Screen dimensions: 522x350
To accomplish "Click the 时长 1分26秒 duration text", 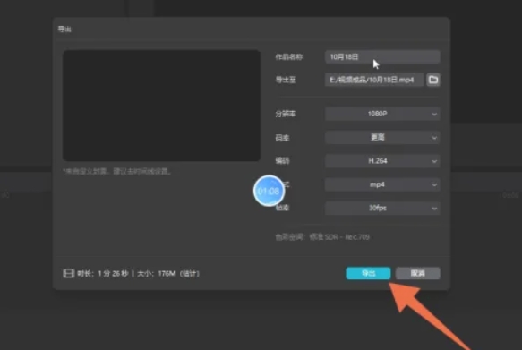I will [103, 274].
